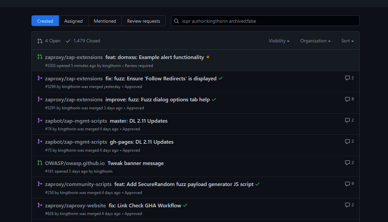Click the '4 Open' filter link
388x222 pixels.
pos(53,41)
